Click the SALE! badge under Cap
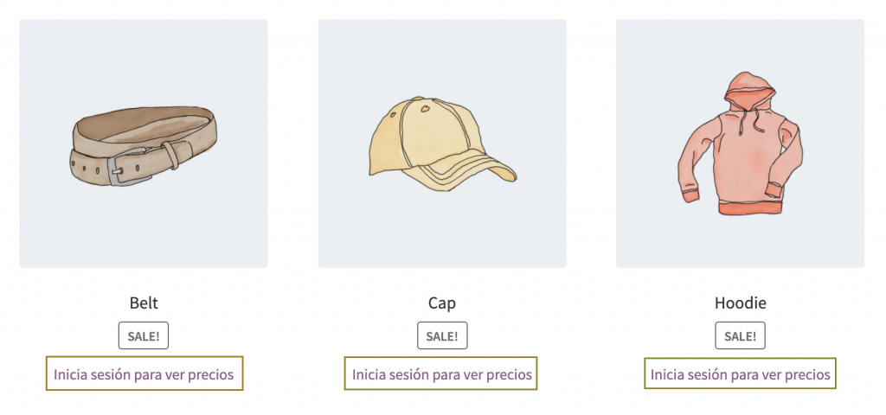 coord(442,335)
